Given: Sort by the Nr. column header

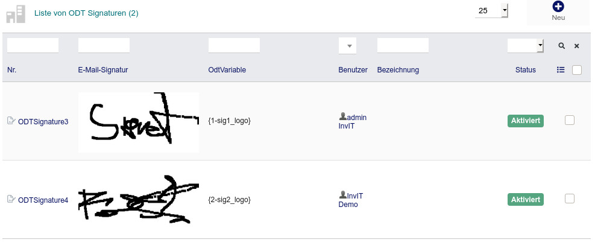Looking at the screenshot, I should (12, 70).
